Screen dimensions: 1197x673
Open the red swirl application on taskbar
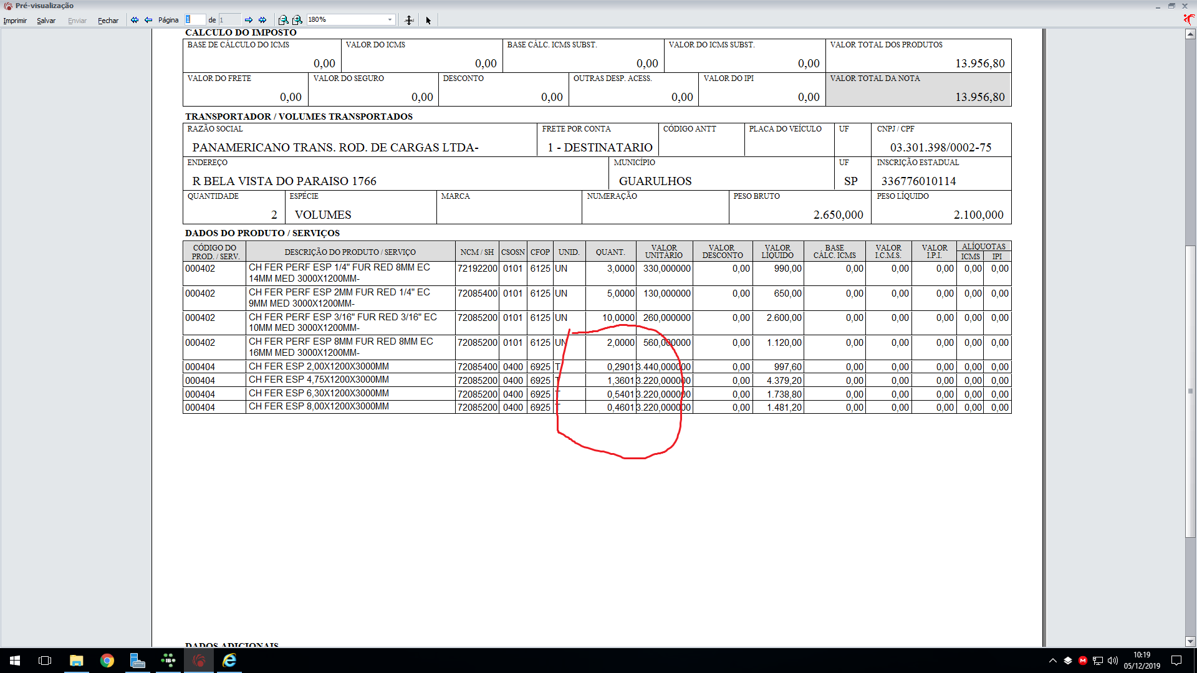[x=199, y=661]
